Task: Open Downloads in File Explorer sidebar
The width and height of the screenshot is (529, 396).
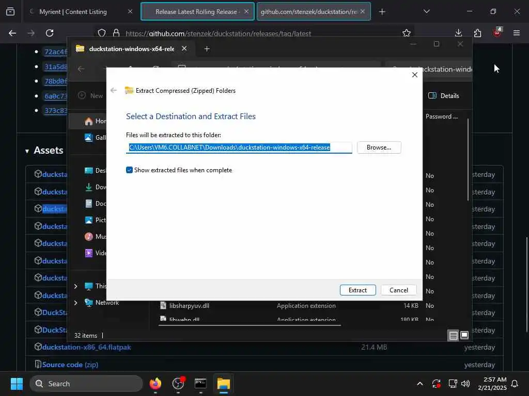Action: pos(95,187)
